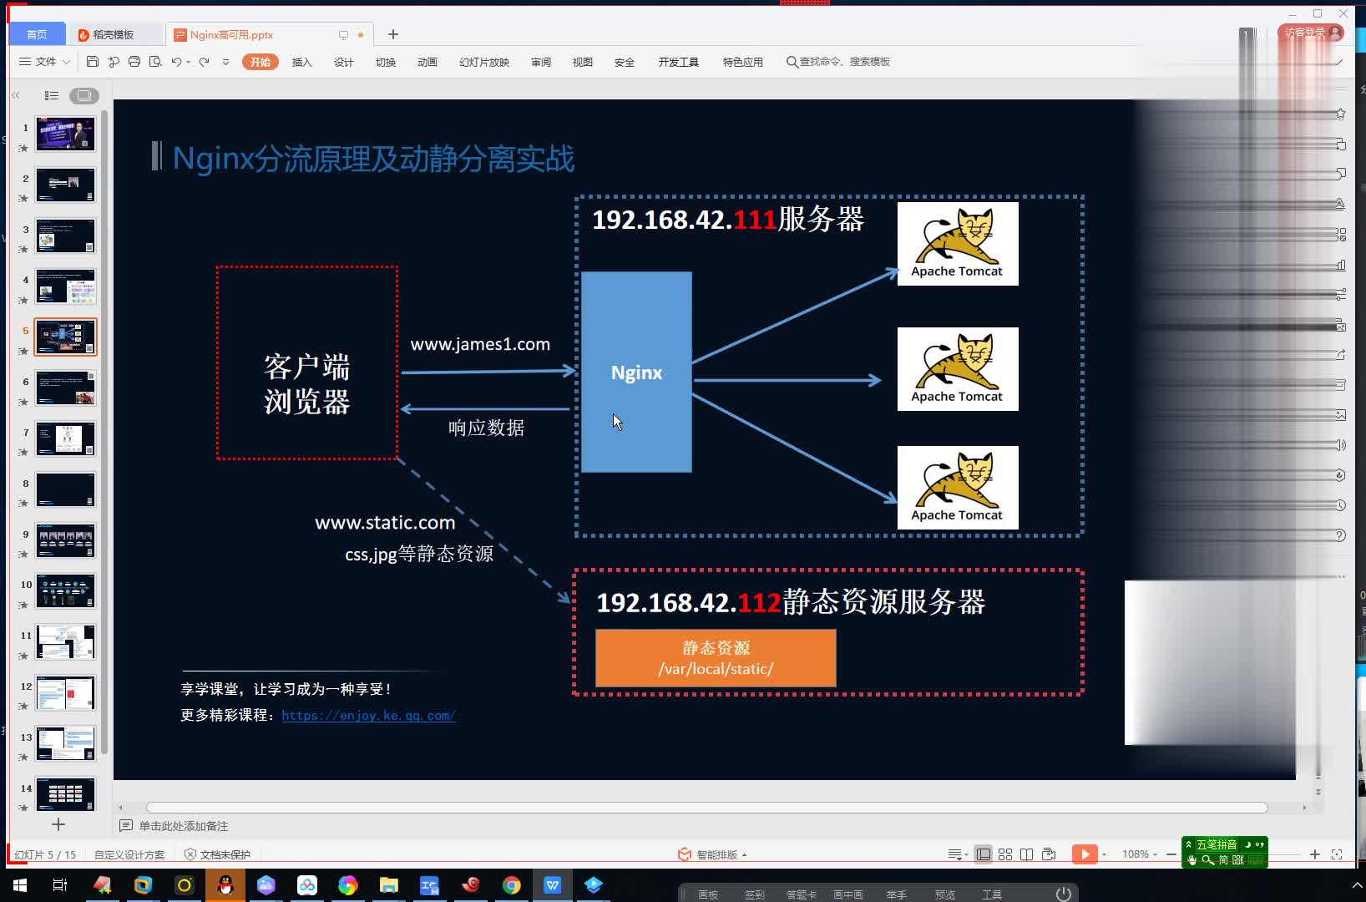Collapse the slide thumbnail panel with double chevron
Screen dimensions: 1366x902
click(16, 95)
